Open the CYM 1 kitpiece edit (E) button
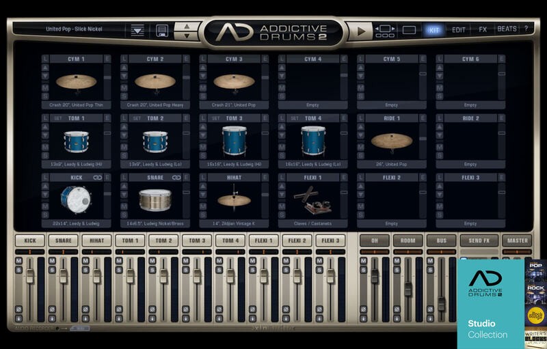This screenshot has height=349, width=547. (x=107, y=59)
